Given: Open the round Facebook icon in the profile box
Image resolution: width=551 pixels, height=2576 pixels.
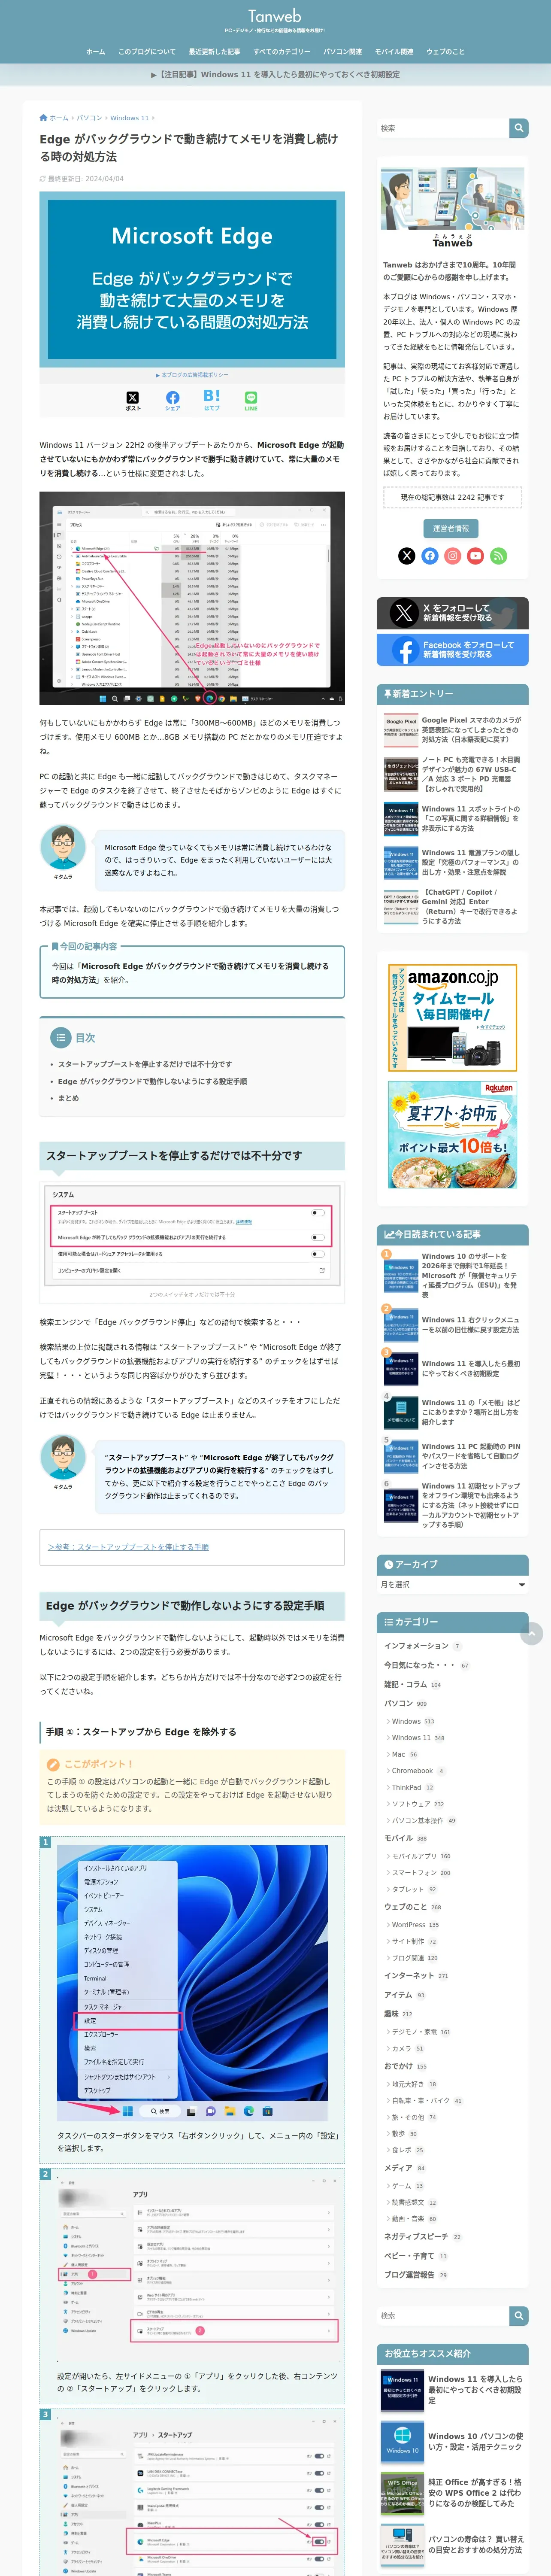Looking at the screenshot, I should [430, 556].
